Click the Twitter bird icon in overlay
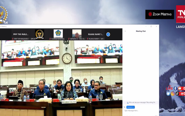The image size is (185, 116). pos(168,94)
